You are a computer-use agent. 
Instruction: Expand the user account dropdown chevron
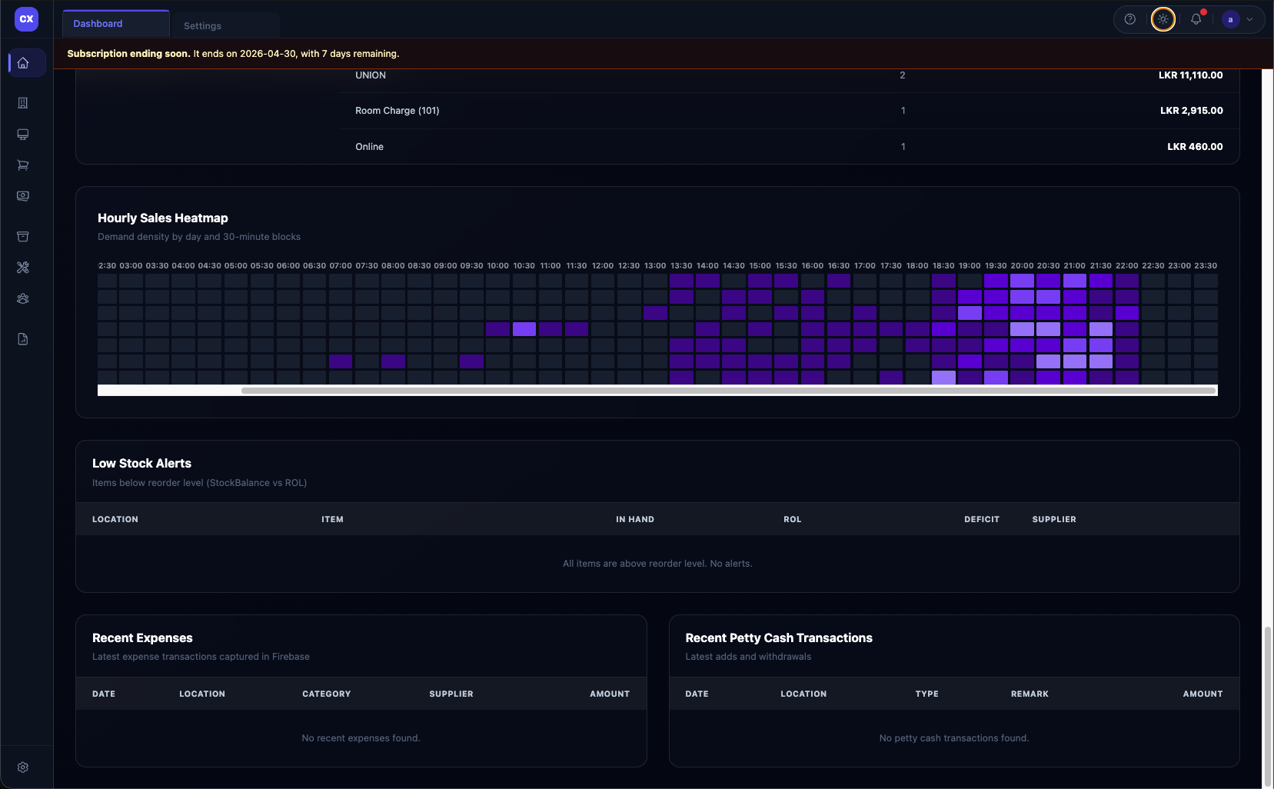click(1249, 19)
